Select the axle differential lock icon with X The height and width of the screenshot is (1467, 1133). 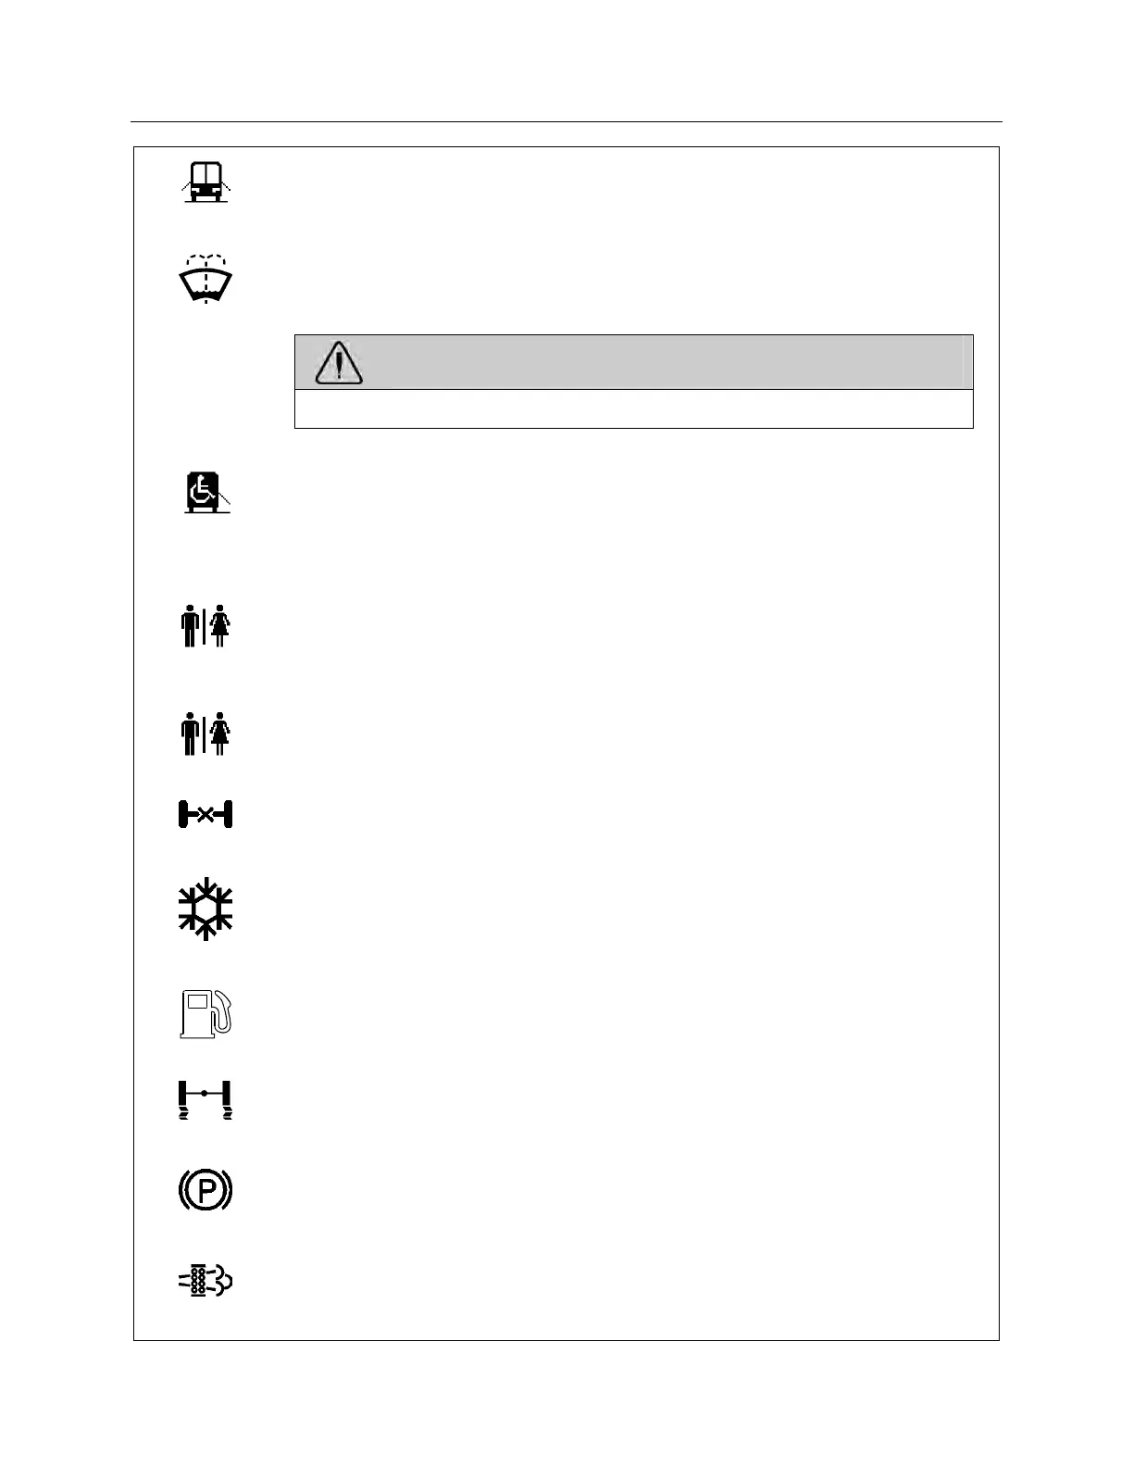pyautogui.click(x=205, y=814)
